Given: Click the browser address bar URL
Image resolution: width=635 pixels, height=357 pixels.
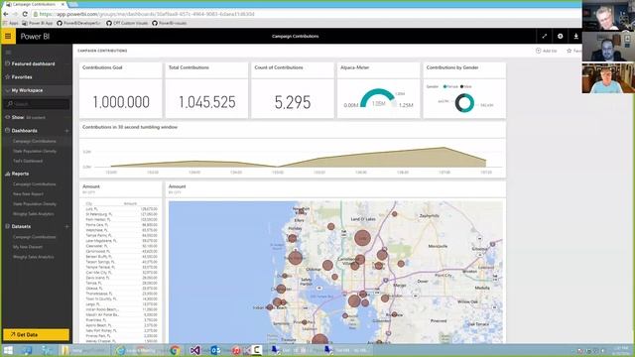Looking at the screenshot, I should pos(147,14).
